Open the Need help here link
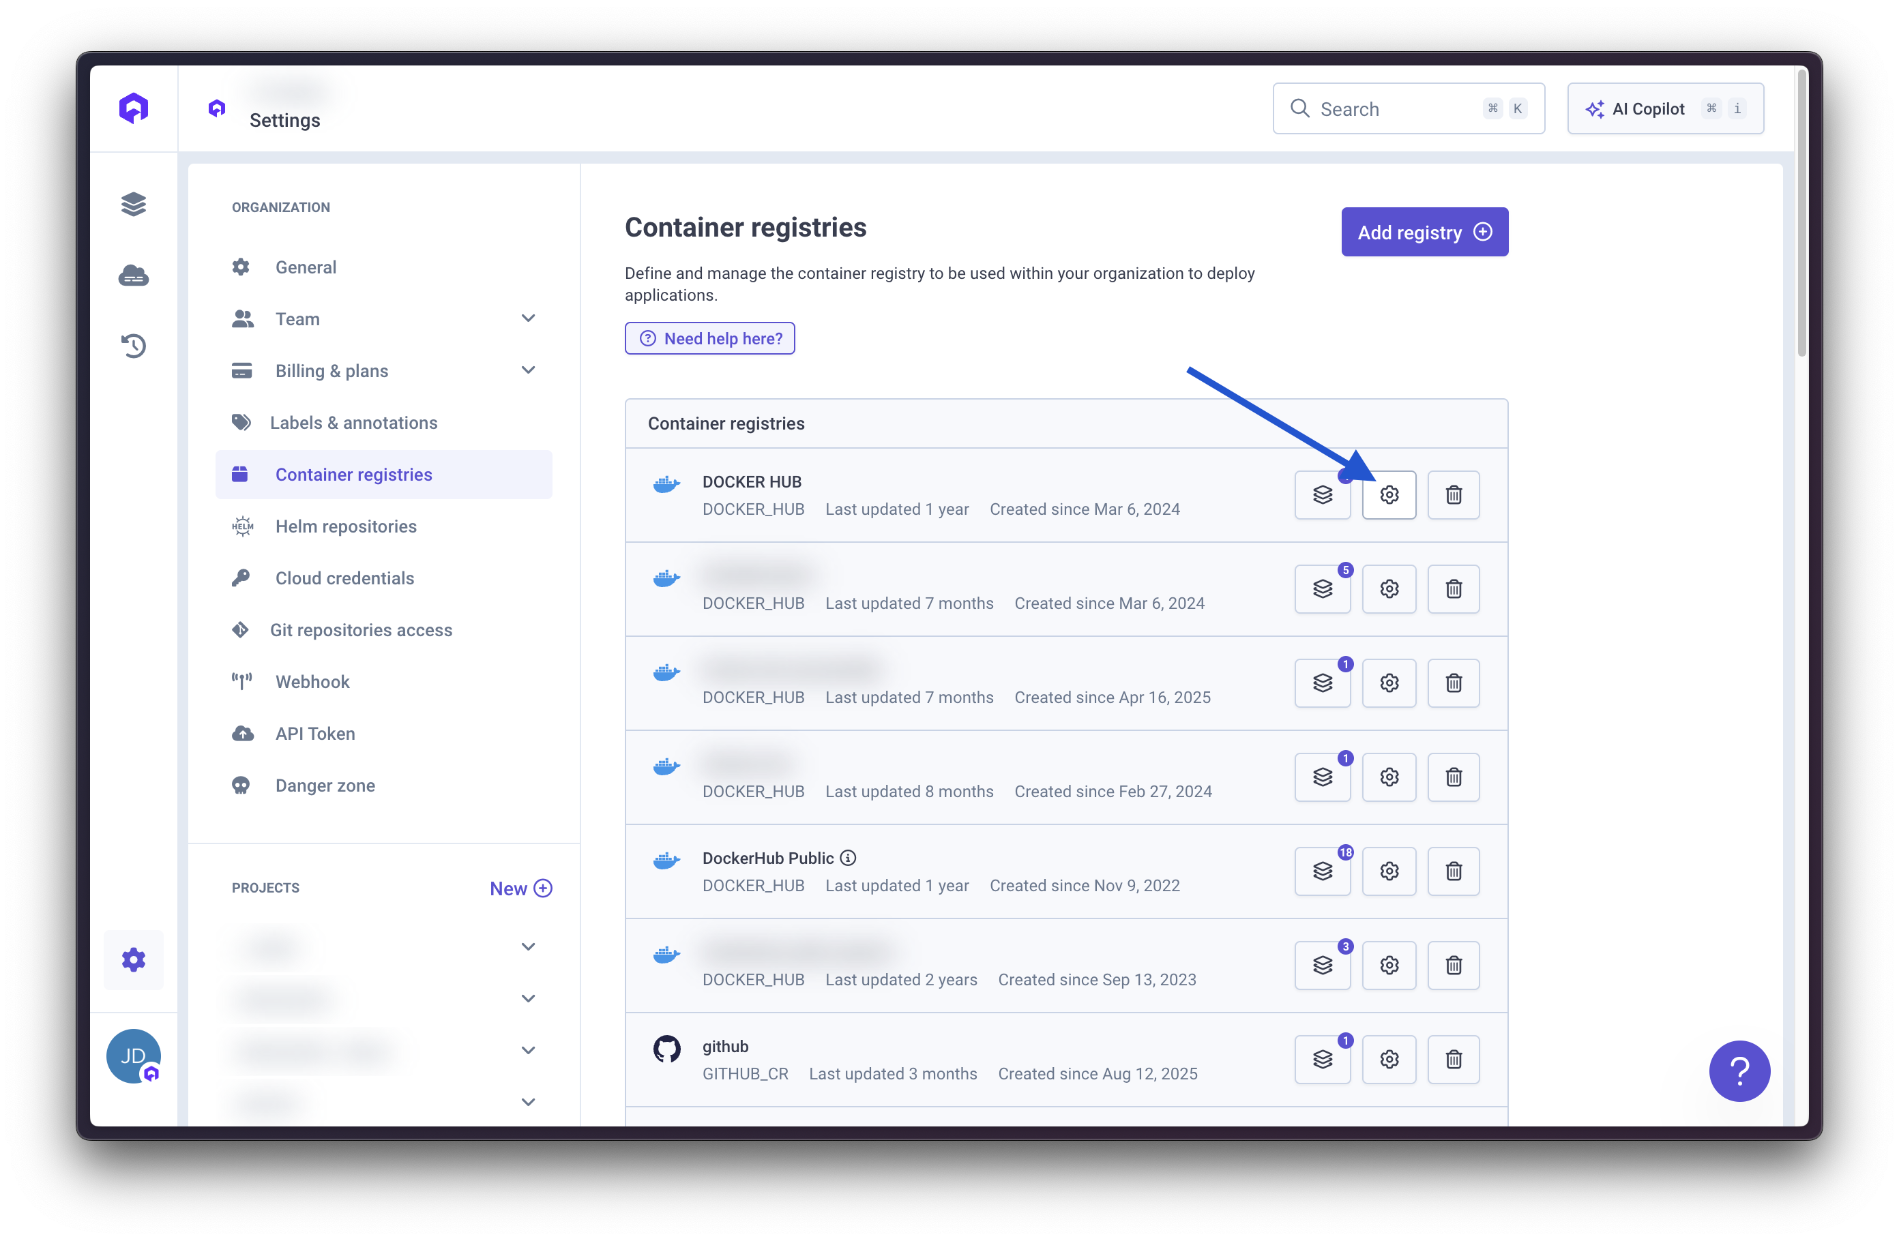The height and width of the screenshot is (1241, 1899). point(709,338)
